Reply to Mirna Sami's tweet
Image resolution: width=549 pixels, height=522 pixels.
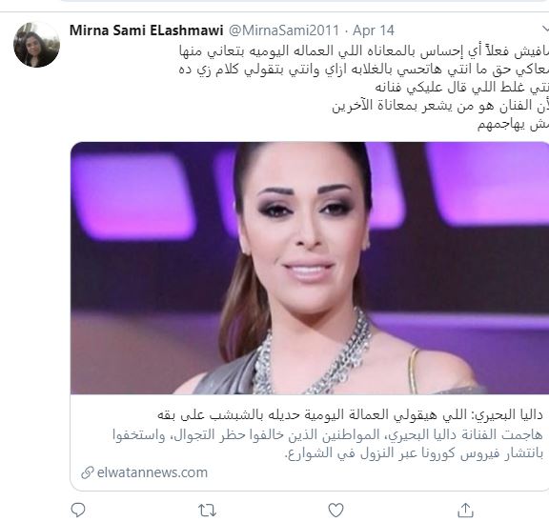coord(78,510)
